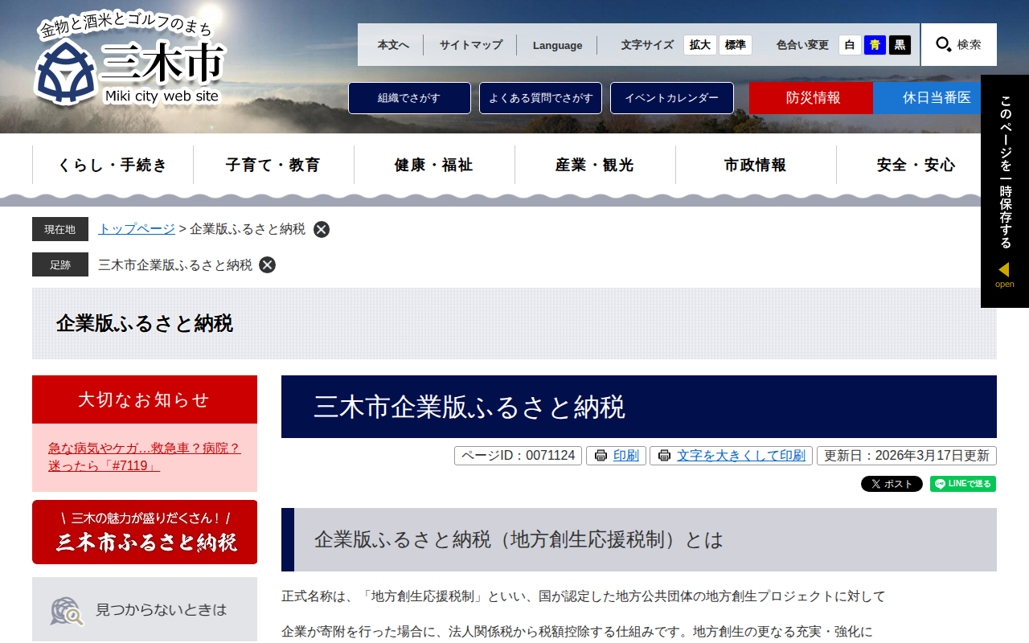Screen dimensions: 1029x643
Task: Click the 更新日：2026年3月17日更新 text
Action: 907,456
